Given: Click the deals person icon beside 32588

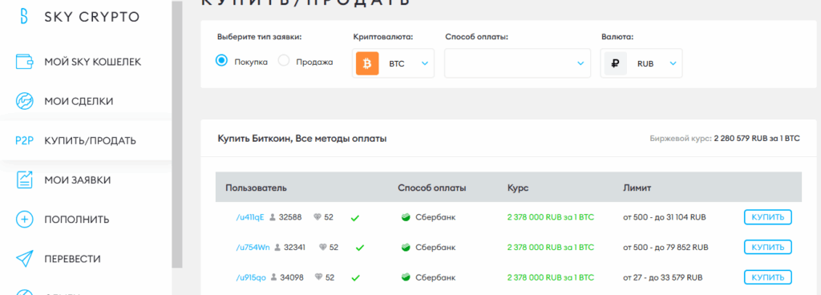Looking at the screenshot, I should point(273,217).
